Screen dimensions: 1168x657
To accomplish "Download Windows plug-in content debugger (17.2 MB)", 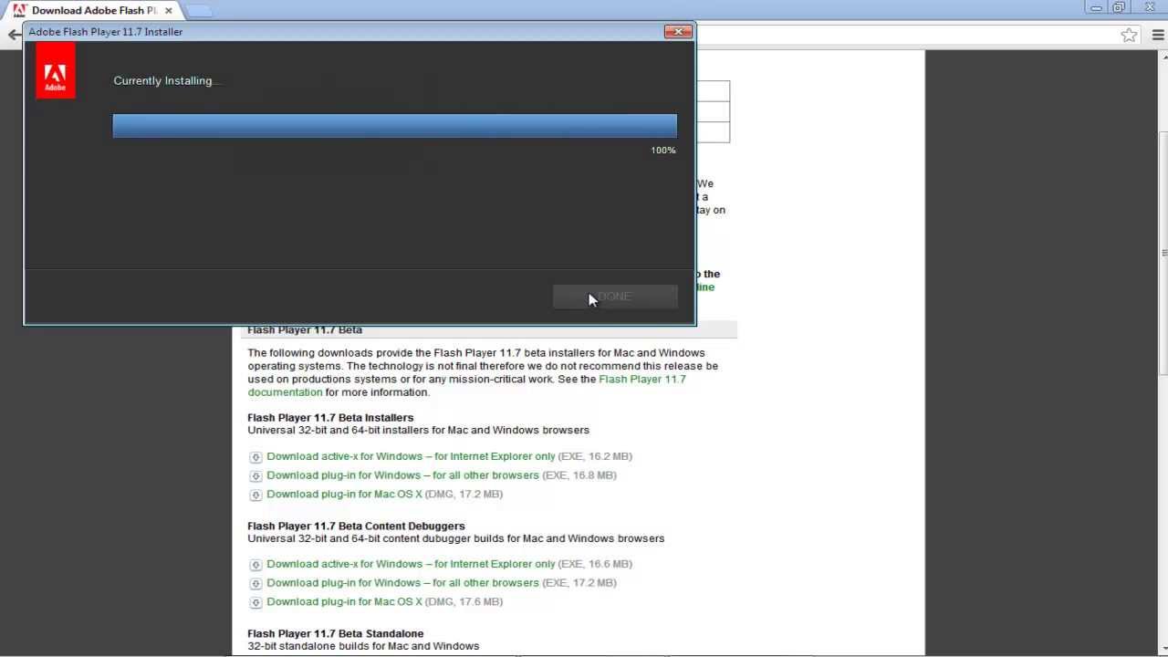I will point(402,583).
